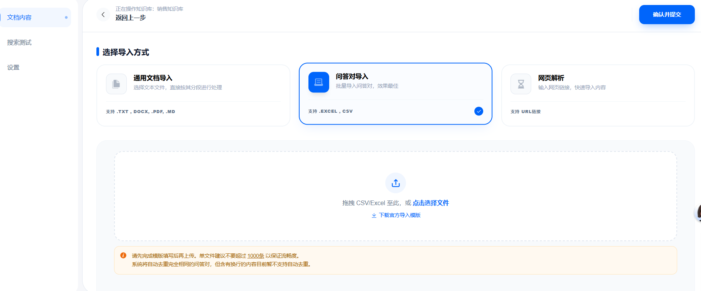
Task: Toggle the blue checkmark on 问答对导入
Action: coord(478,111)
